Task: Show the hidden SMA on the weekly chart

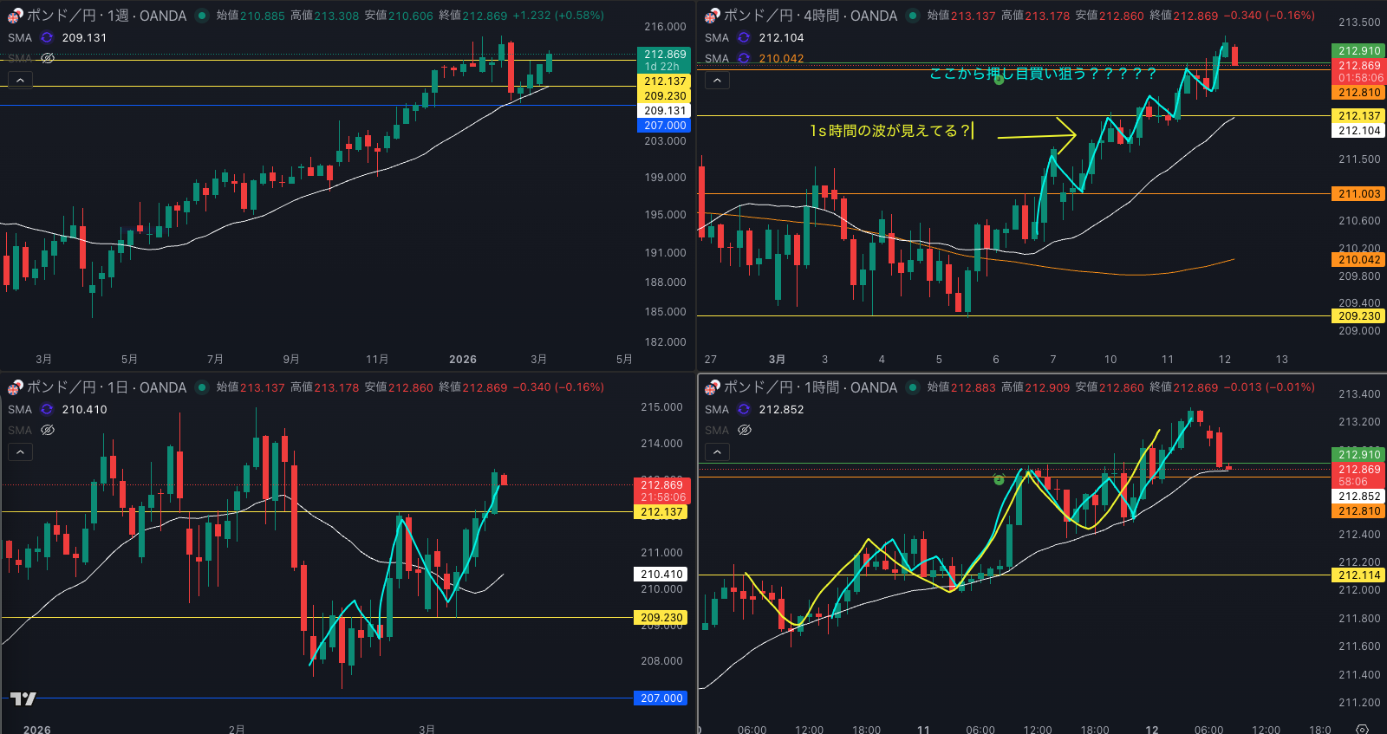Action: click(x=48, y=59)
